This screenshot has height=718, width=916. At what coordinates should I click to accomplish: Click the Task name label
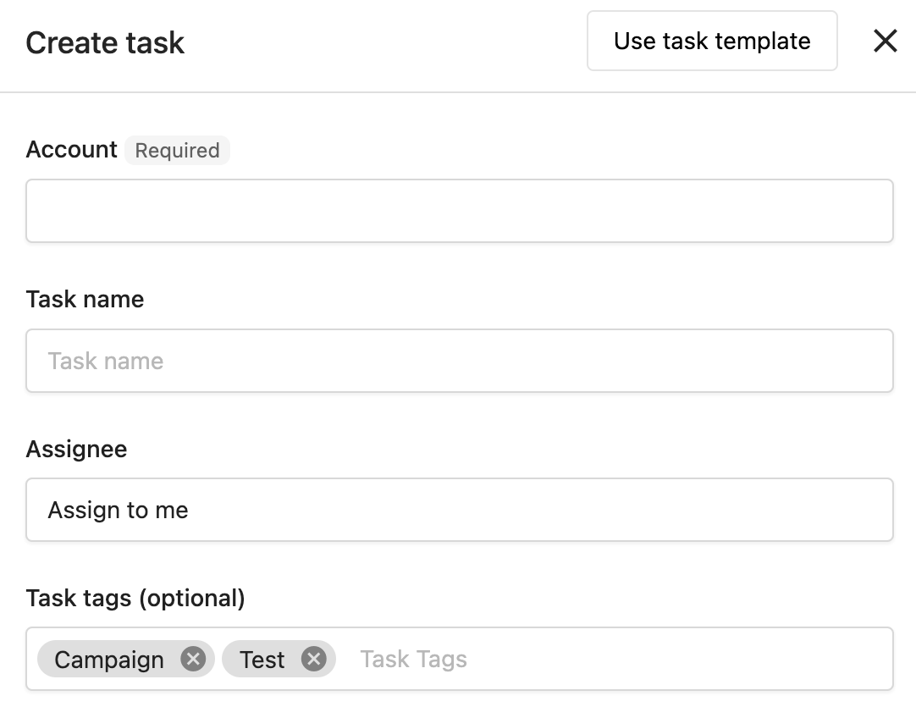point(85,299)
